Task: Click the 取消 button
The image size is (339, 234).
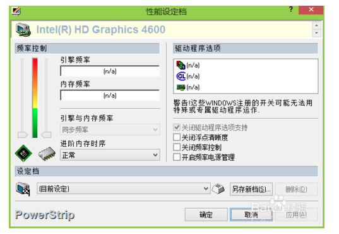Action: click(251, 215)
